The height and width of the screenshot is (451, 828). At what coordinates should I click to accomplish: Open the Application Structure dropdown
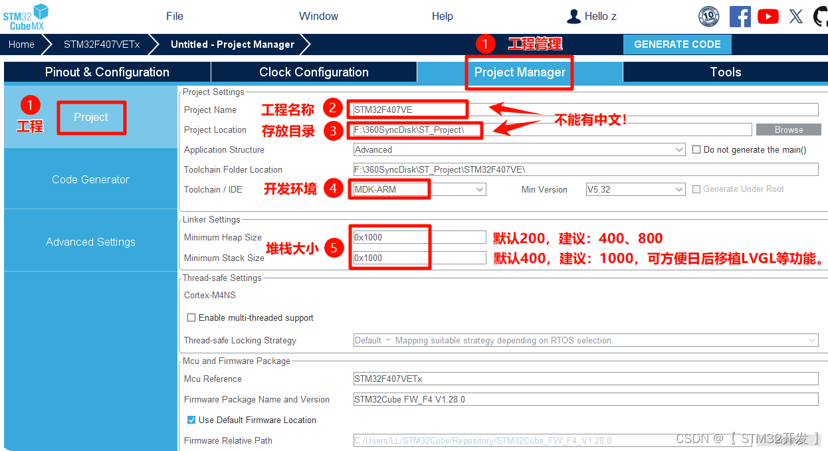tap(520, 149)
